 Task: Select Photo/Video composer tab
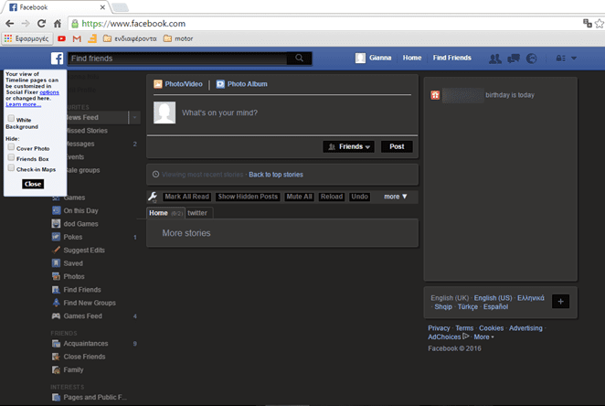[178, 84]
